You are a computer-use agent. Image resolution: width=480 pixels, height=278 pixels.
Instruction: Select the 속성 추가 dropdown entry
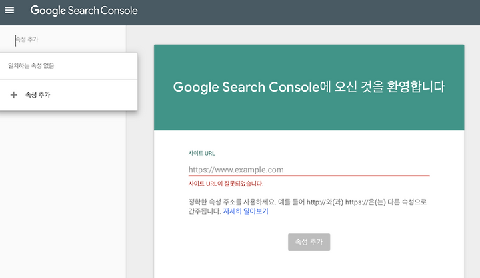pyautogui.click(x=69, y=95)
